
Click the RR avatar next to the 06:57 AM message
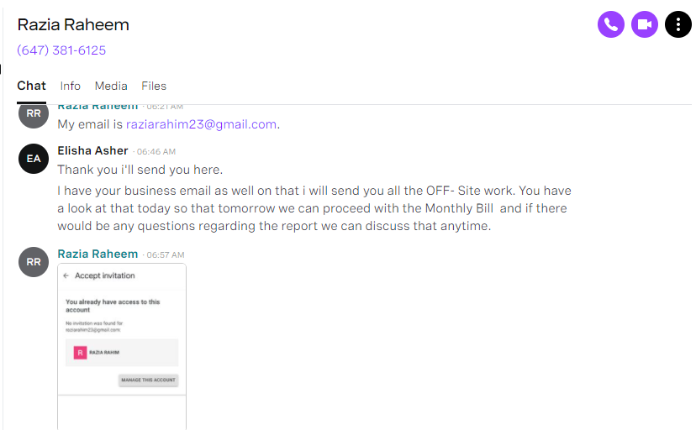[x=34, y=262]
